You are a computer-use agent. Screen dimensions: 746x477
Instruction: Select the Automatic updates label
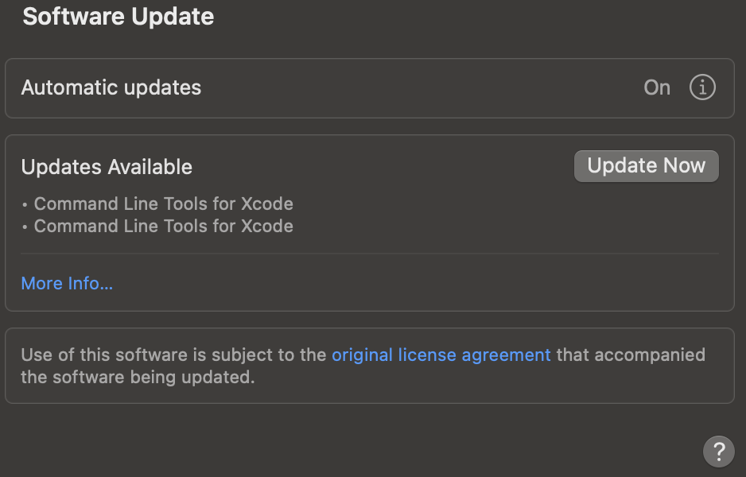click(x=111, y=87)
